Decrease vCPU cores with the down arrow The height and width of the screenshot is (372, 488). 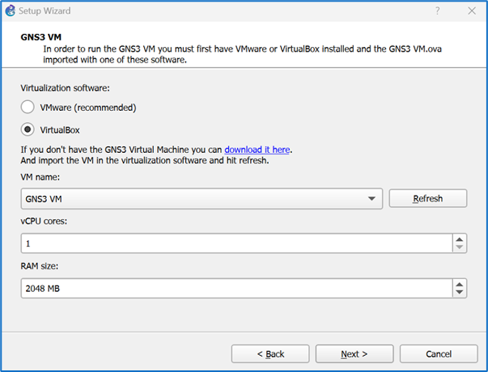pyautogui.click(x=460, y=248)
